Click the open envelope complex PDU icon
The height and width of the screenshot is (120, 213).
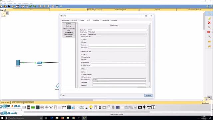click(209, 46)
